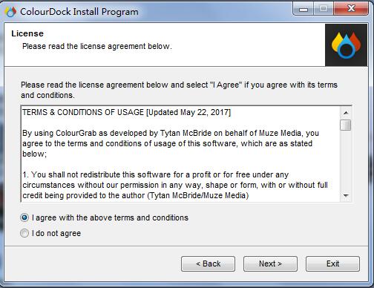This screenshot has width=374, height=288.
Task: Click the ColourDock droplets logo image
Action: (x=346, y=45)
